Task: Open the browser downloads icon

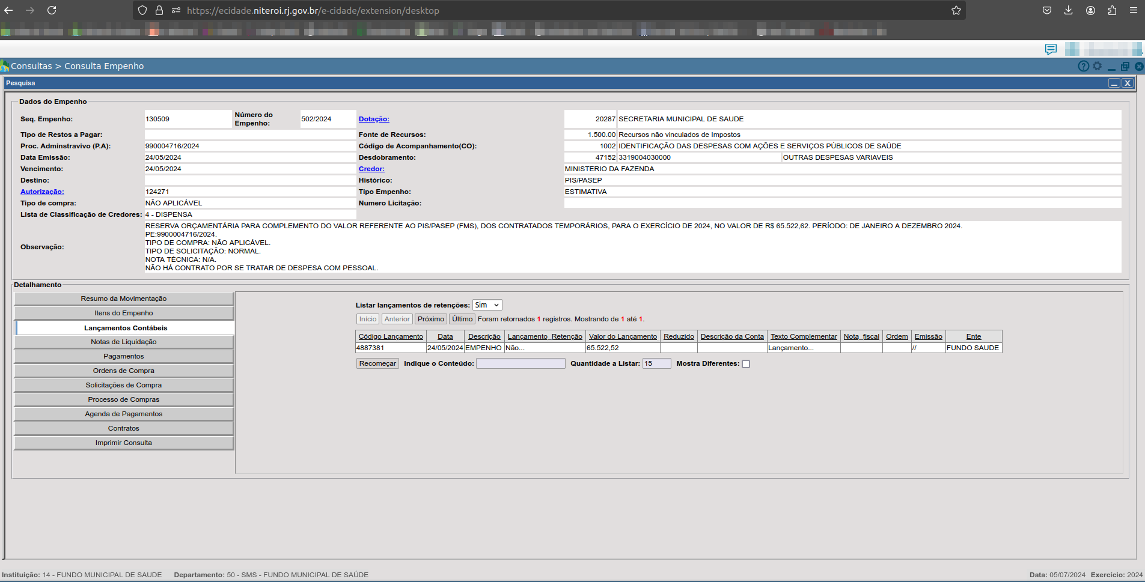Action: 1068,10
